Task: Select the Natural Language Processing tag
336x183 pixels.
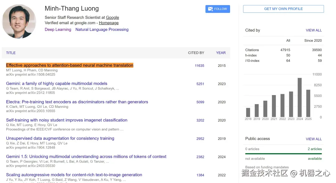Action: (x=102, y=30)
